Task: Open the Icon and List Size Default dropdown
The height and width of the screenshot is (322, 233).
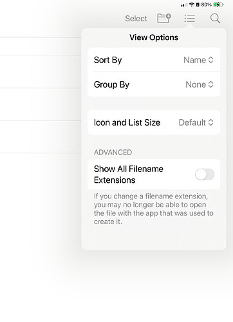Action: pyautogui.click(x=196, y=122)
